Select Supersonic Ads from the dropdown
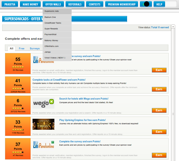 (57, 11)
